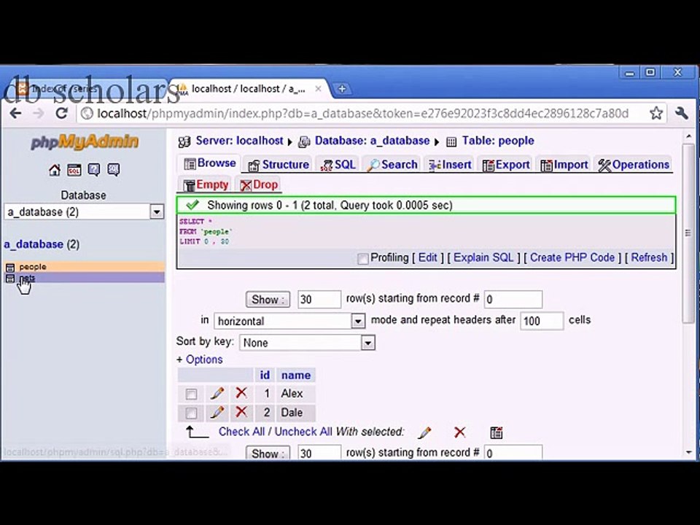The image size is (700, 525).
Task: Click the Table people breadcrumb icon
Action: pyautogui.click(x=451, y=142)
